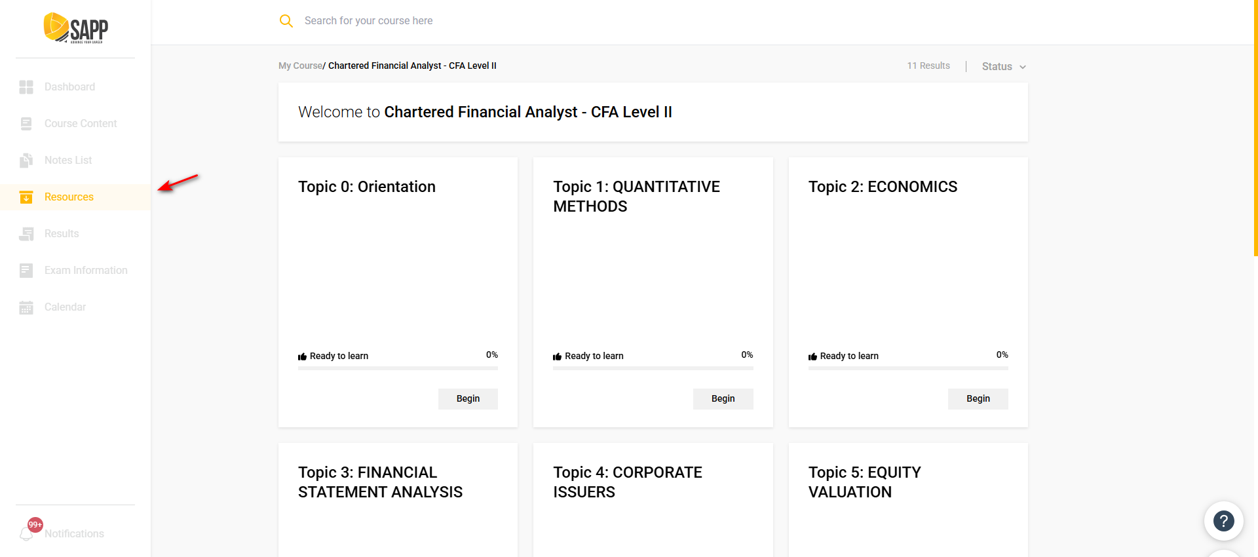Open Topic 3: Financial Statement Analysis card
The height and width of the screenshot is (557, 1258).
coord(380,482)
